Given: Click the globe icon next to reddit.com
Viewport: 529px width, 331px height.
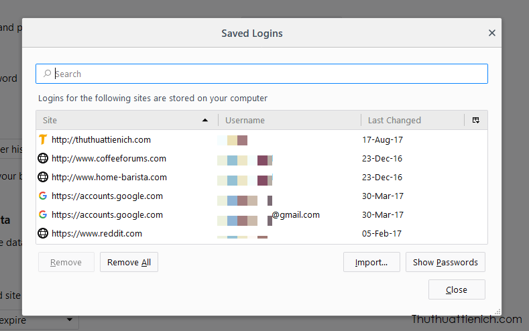Looking at the screenshot, I should (43, 234).
